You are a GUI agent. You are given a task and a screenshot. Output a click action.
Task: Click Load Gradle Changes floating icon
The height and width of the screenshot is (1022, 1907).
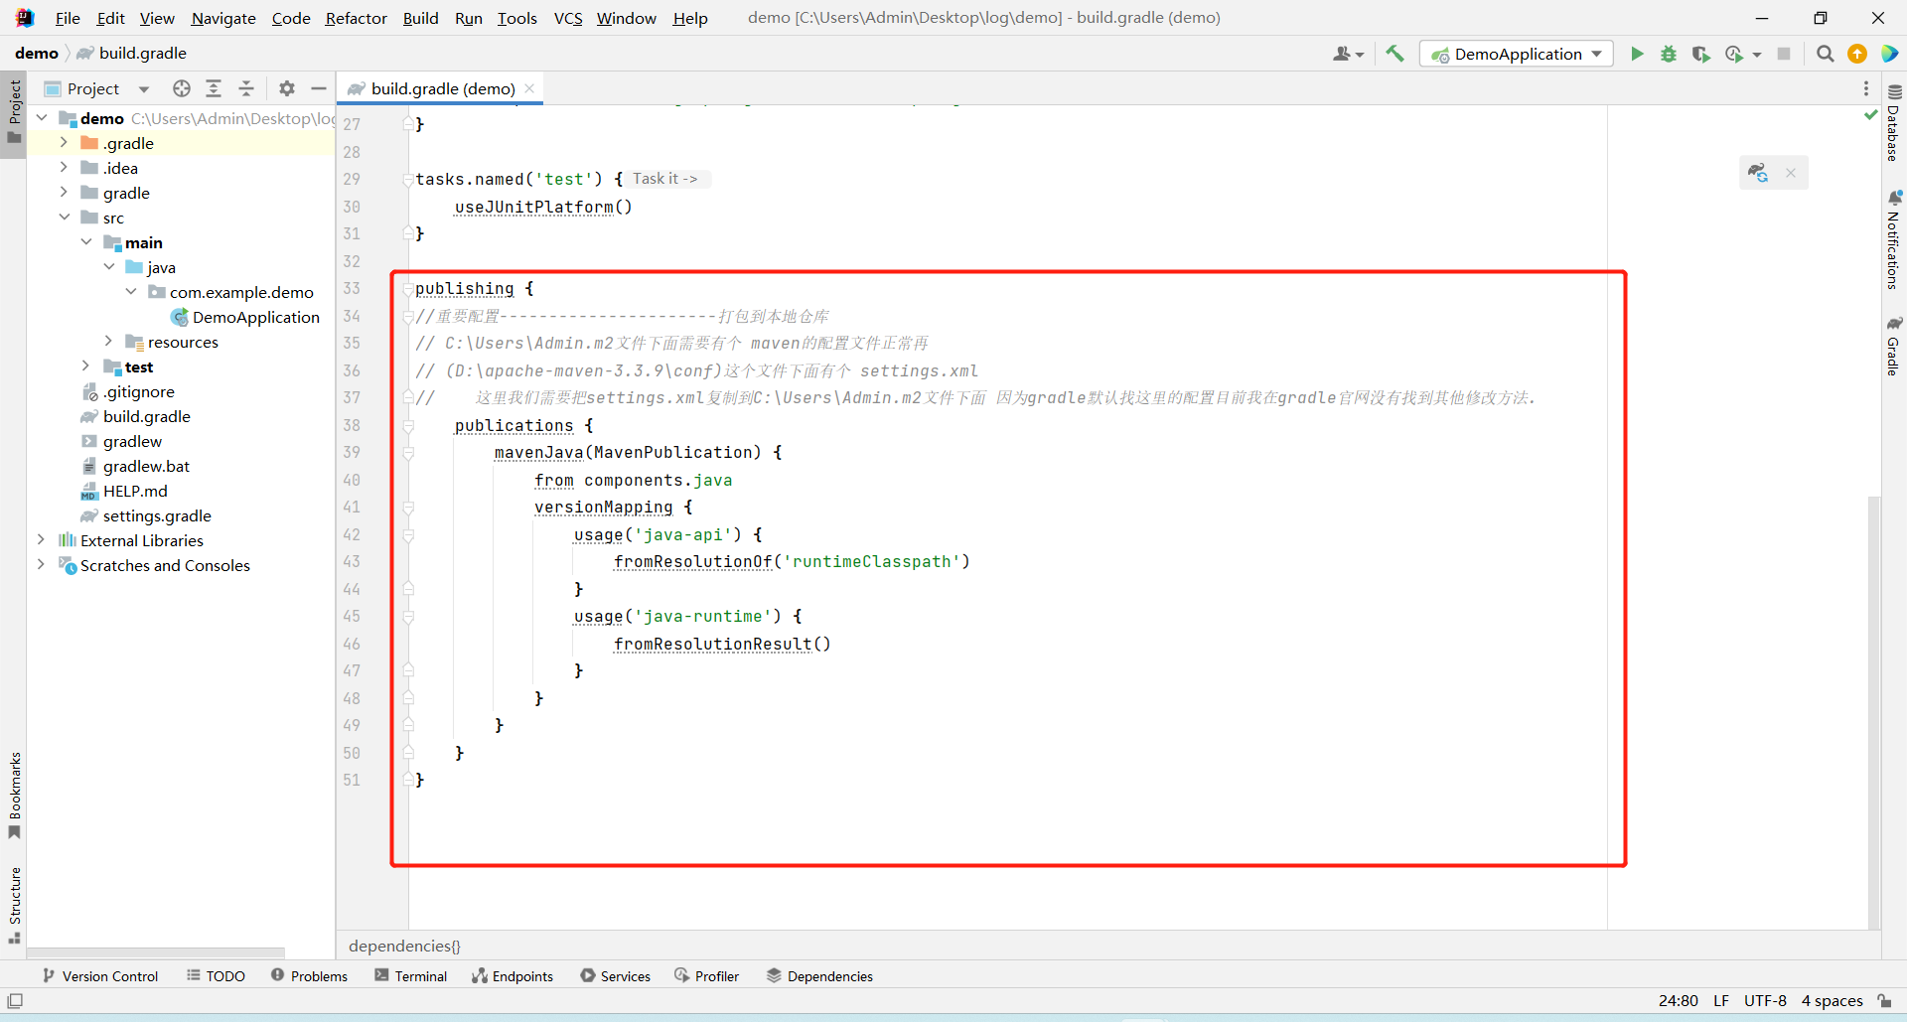click(1758, 173)
